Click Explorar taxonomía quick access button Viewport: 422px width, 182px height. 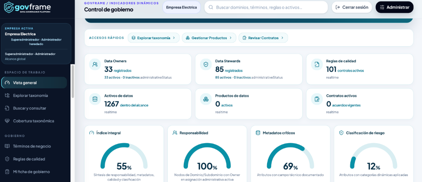pos(154,38)
